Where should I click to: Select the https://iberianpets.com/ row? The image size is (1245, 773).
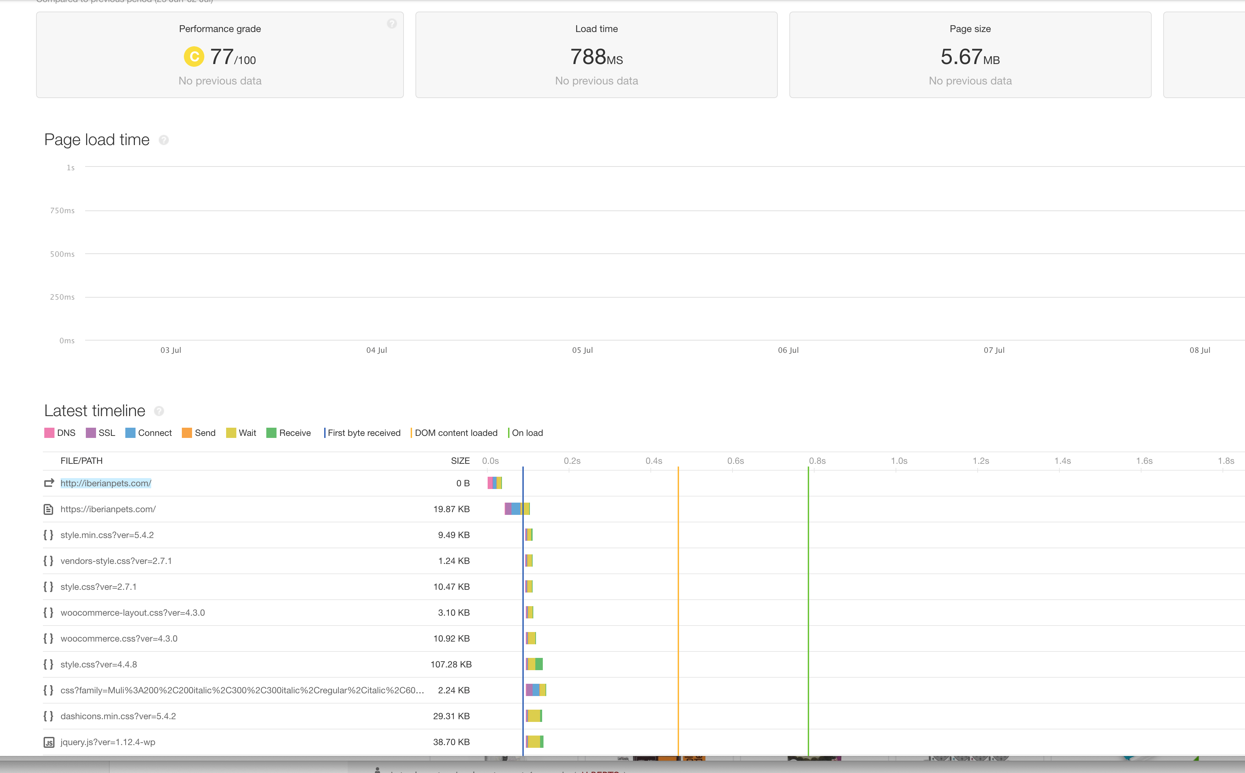point(644,509)
